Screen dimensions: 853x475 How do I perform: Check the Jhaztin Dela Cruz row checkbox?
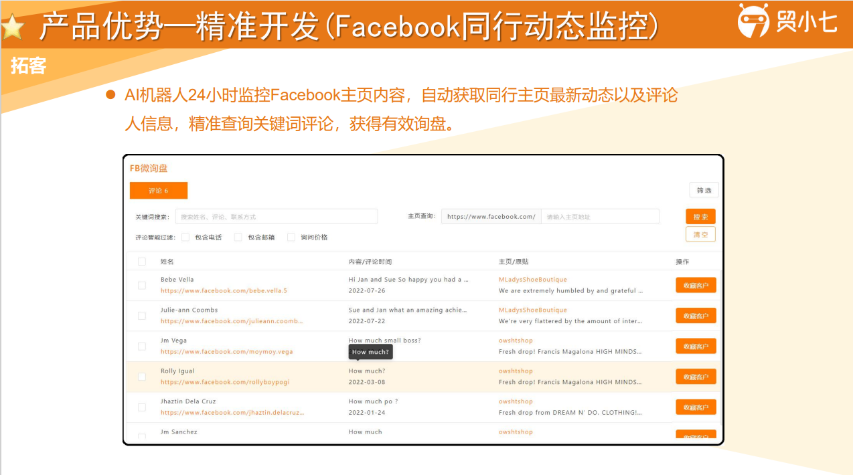[142, 407]
